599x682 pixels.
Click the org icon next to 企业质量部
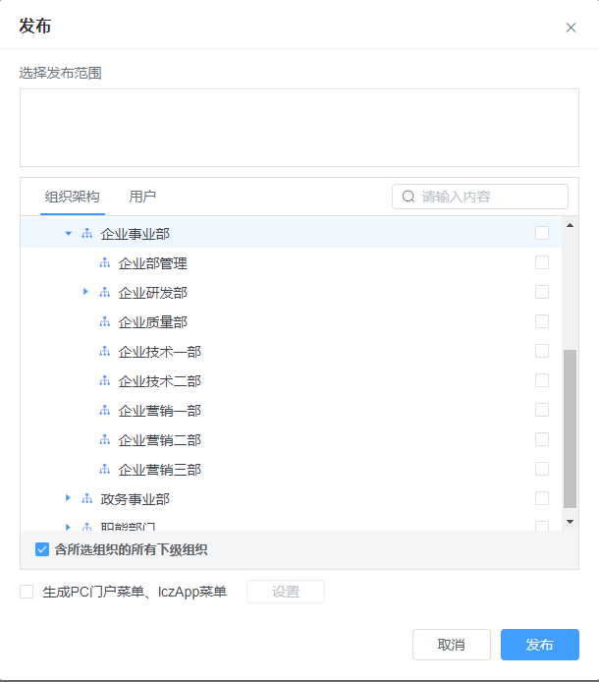click(104, 322)
